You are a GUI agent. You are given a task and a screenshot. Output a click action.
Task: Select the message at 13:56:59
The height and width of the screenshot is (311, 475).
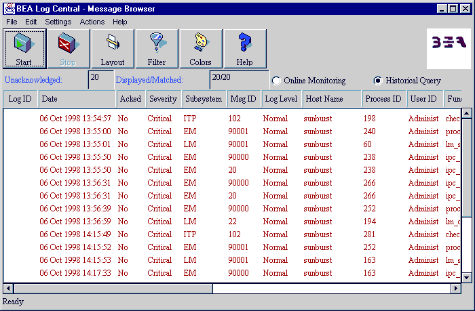click(232, 222)
